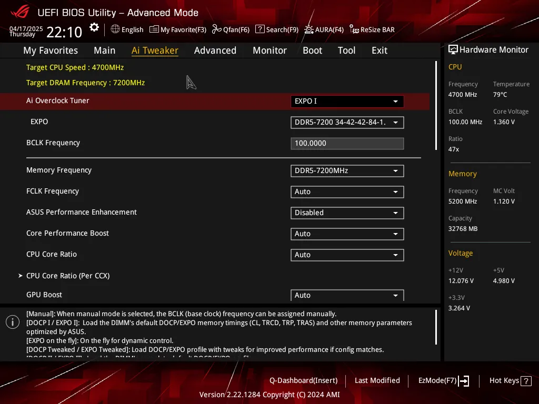Viewport: 539px width, 404px height.
Task: Open CPU Core Ratio dropdown
Action: (347, 255)
